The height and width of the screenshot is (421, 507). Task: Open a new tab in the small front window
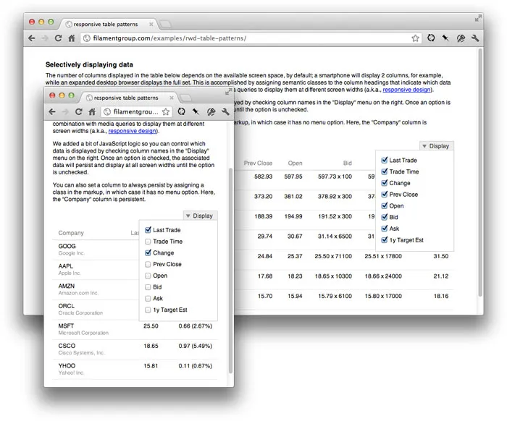(185, 97)
